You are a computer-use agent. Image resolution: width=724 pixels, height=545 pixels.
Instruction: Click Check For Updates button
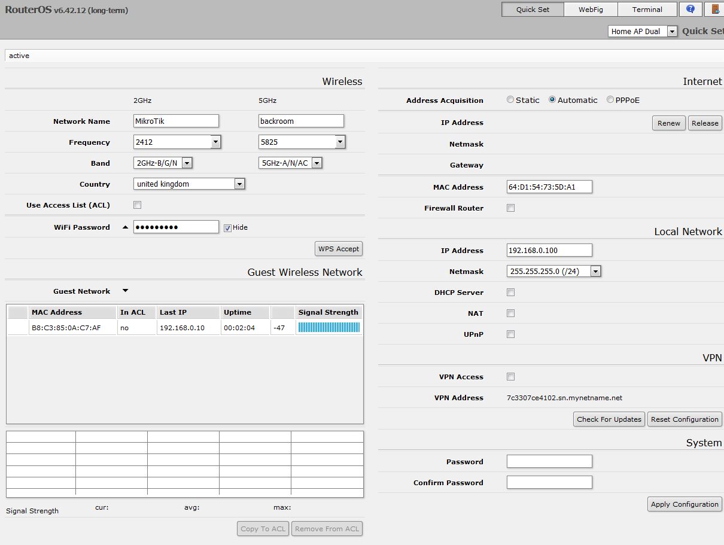(x=609, y=419)
